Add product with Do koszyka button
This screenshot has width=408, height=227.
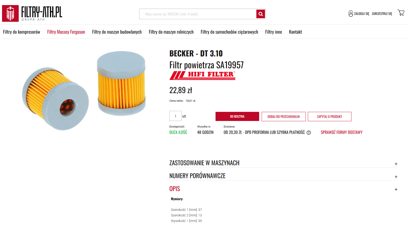pyautogui.click(x=237, y=116)
